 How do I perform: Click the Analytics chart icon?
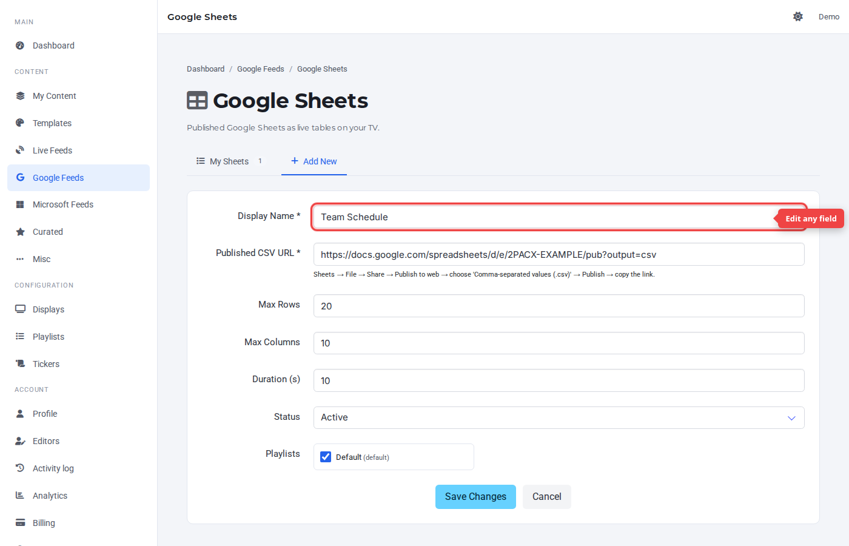(x=20, y=496)
